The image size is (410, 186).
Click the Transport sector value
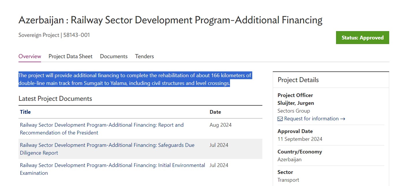[288, 180]
